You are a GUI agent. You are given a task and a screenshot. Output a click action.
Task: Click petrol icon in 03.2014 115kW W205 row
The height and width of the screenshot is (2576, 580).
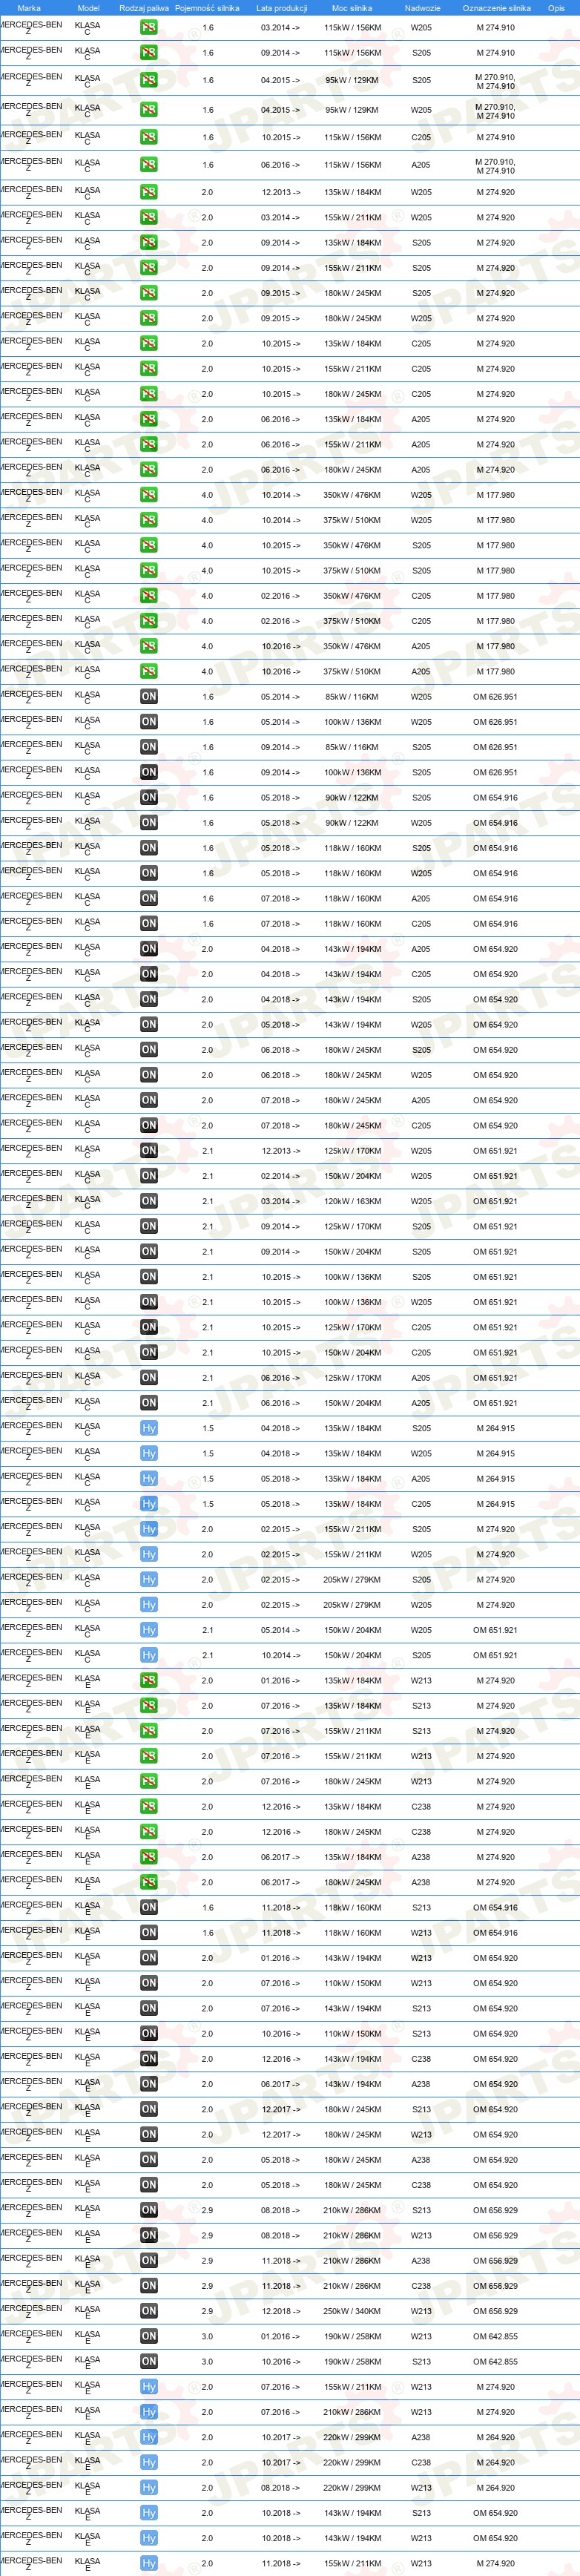[148, 28]
